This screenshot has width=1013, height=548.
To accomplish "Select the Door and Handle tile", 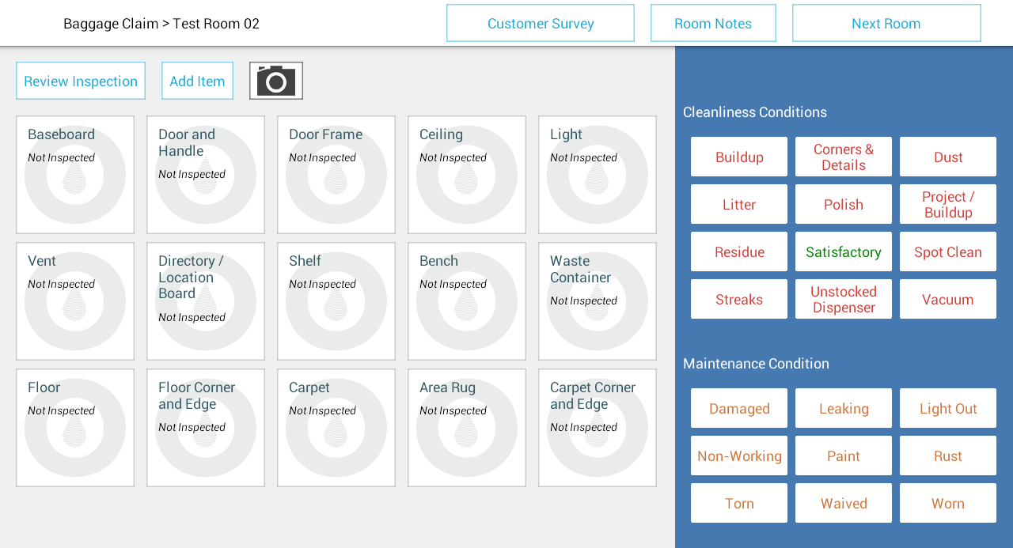I will (206, 175).
